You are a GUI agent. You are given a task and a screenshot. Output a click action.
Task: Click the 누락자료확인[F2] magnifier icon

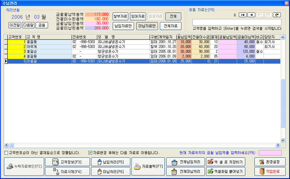[10, 166]
